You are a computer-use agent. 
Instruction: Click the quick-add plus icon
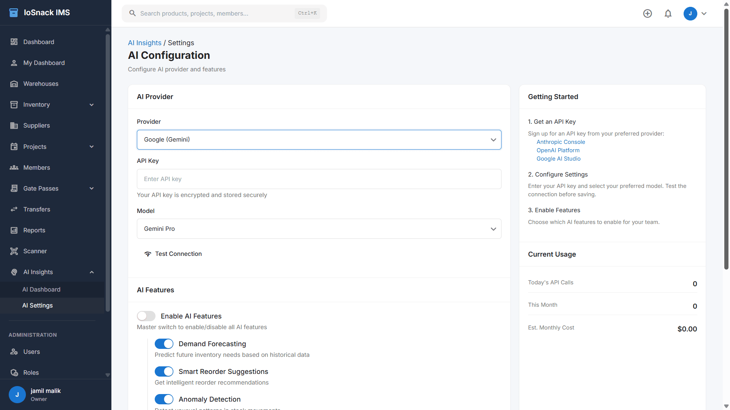pos(647,13)
